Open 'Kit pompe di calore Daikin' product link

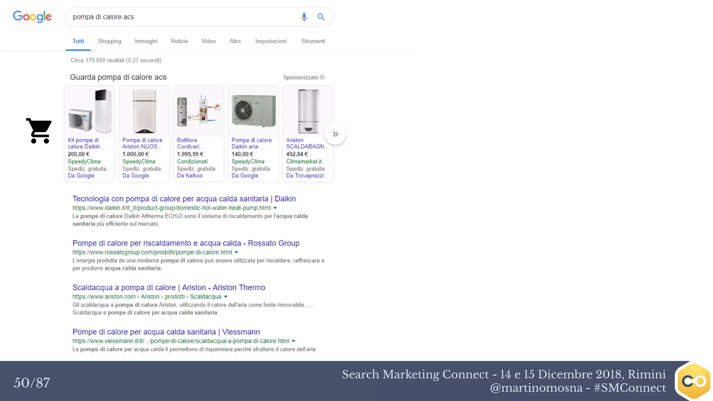click(x=86, y=143)
